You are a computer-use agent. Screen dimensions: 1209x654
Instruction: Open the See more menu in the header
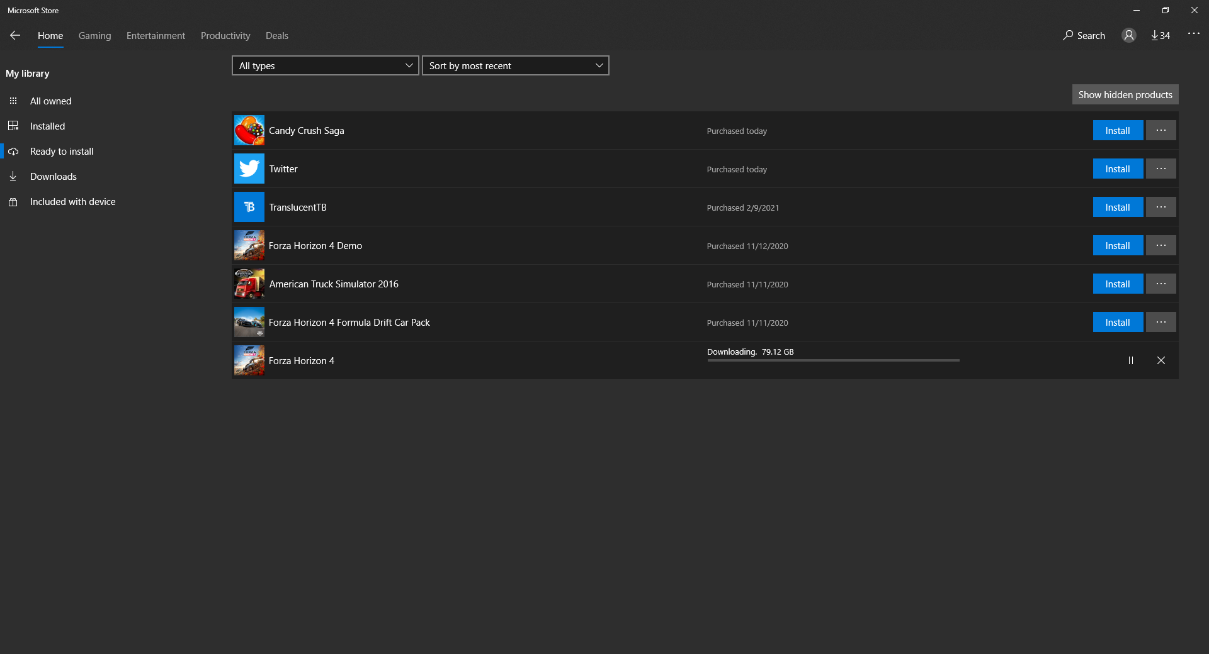[1194, 33]
